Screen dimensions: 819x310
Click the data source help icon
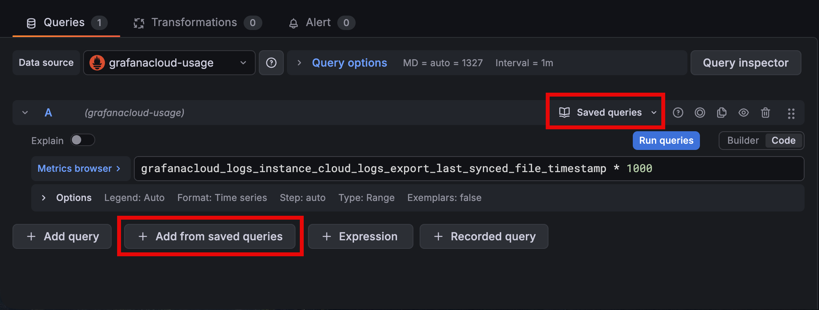pos(271,63)
